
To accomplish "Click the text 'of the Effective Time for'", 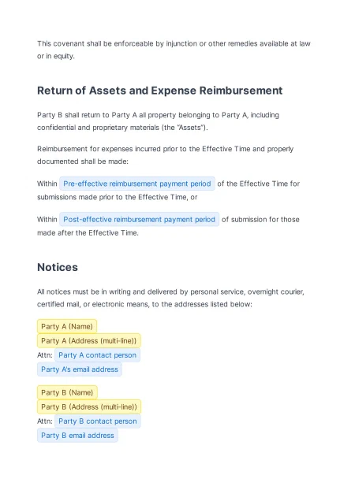I will click(x=259, y=184).
